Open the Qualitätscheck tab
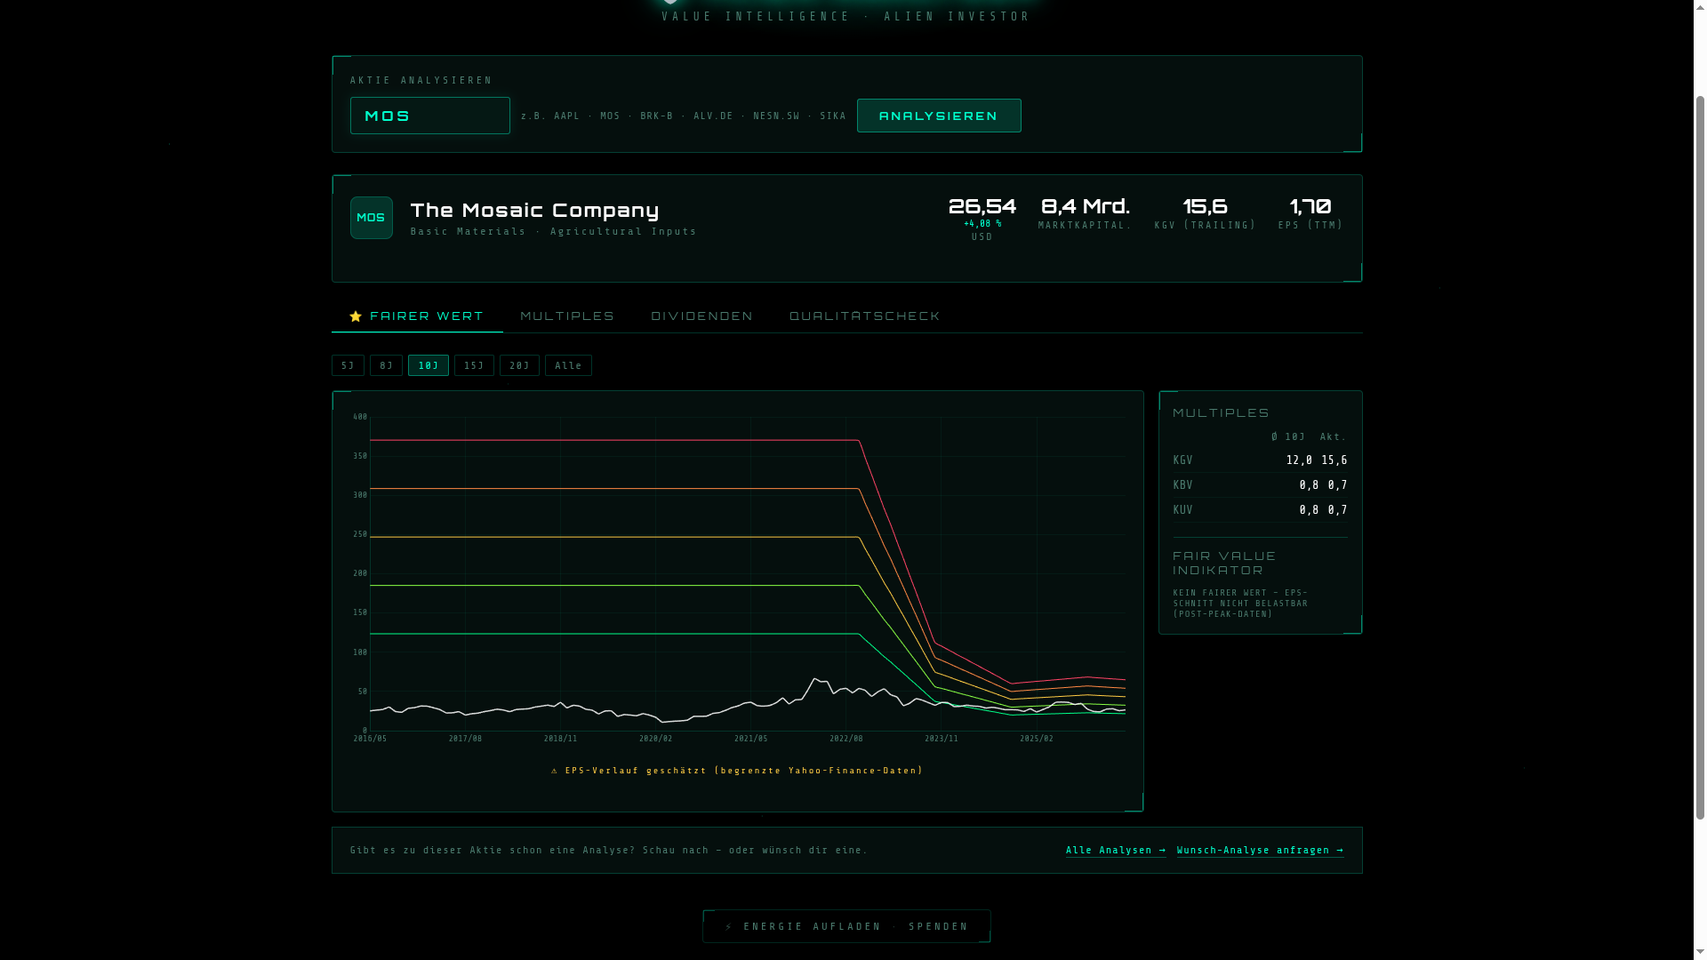Screen dimensions: 1707x960 (x=864, y=316)
